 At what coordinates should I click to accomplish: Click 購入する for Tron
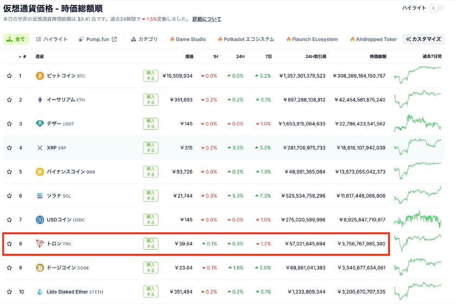point(151,244)
